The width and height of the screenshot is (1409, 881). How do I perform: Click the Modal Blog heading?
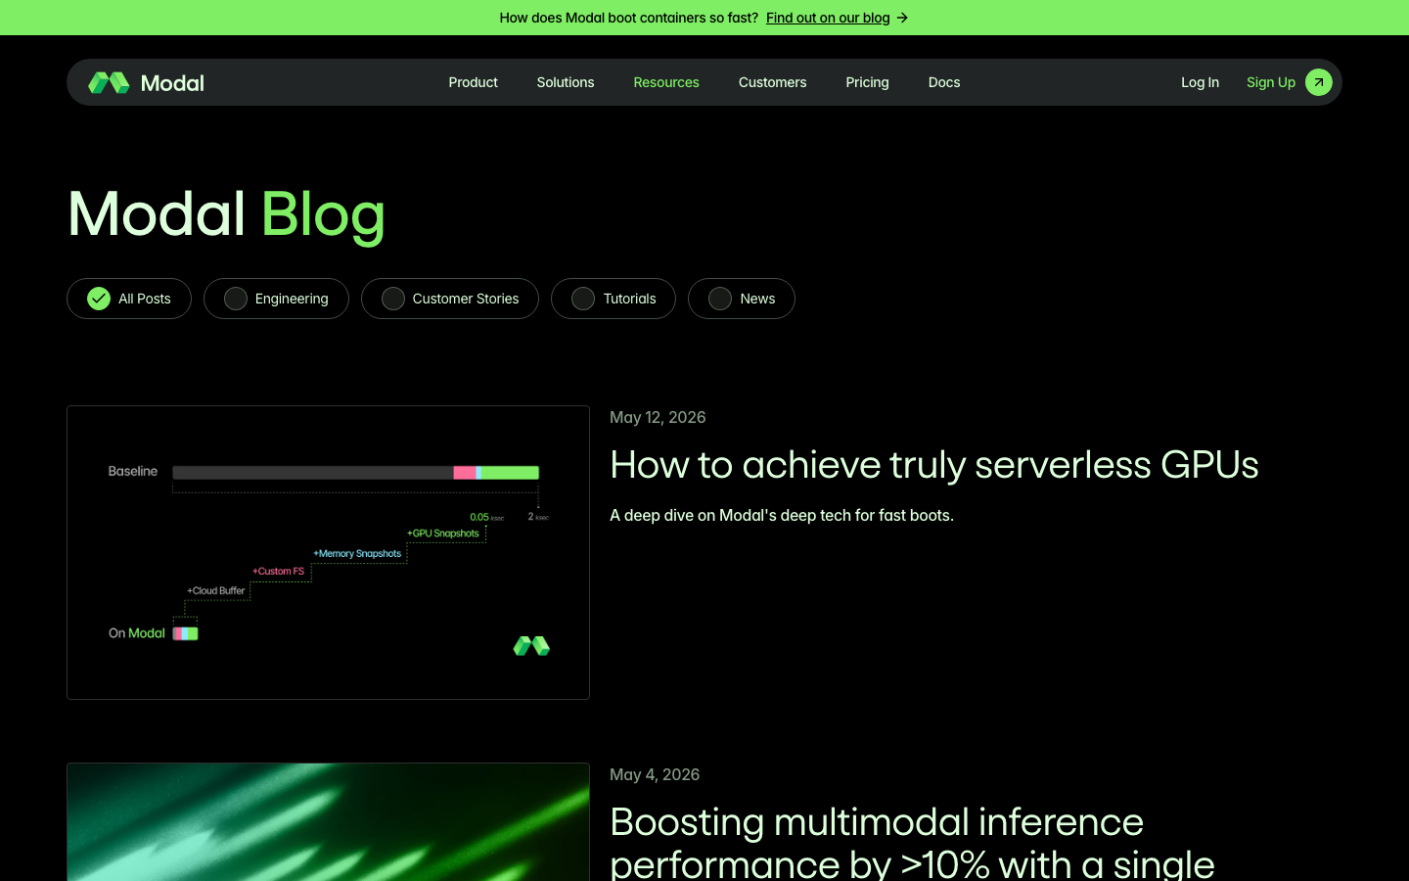coord(226,214)
